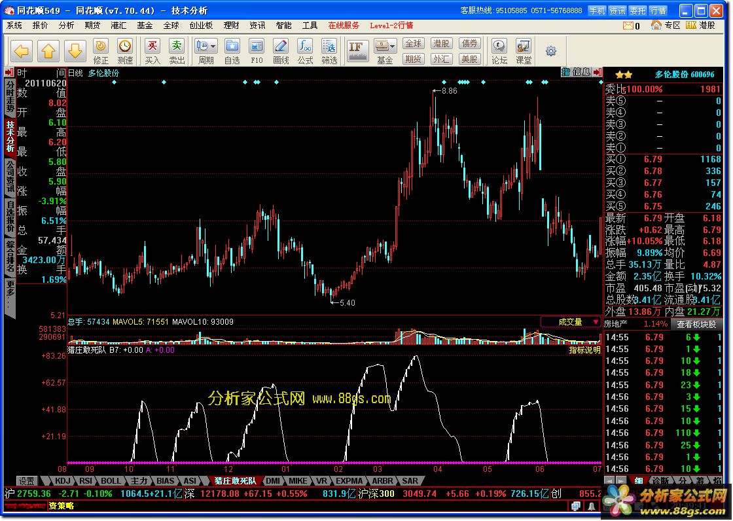Screen dimensions: 733x521
Task: Select the 画线 drawing tool
Action: pos(281,52)
